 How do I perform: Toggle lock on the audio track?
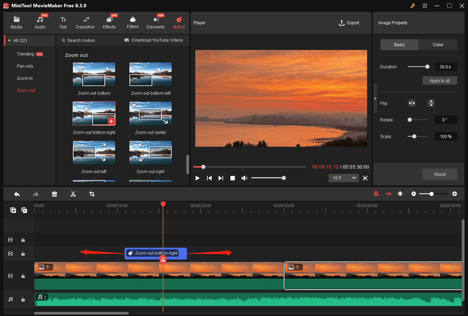coord(23,299)
